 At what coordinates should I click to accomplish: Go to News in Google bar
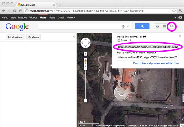coord(52,17)
